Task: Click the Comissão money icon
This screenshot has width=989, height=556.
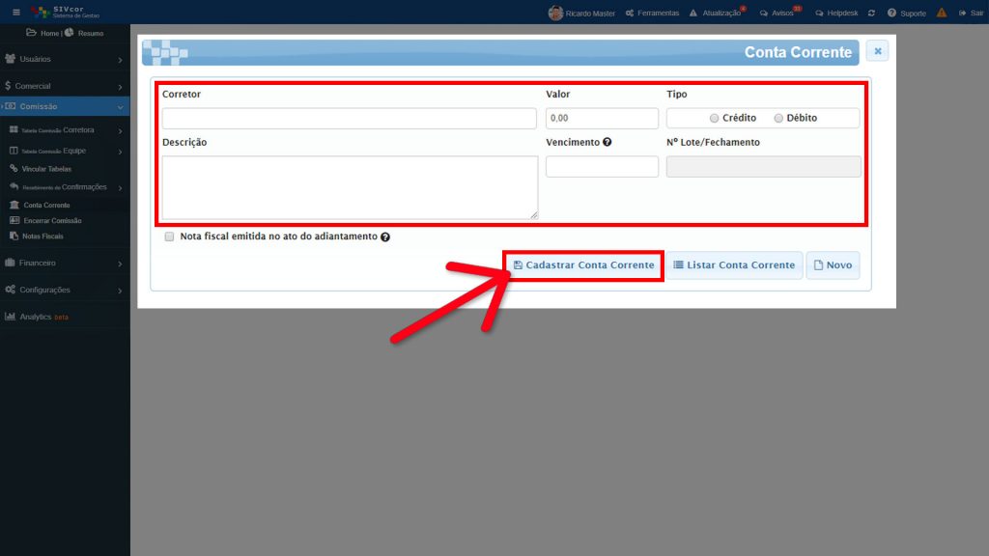Action: click(11, 106)
